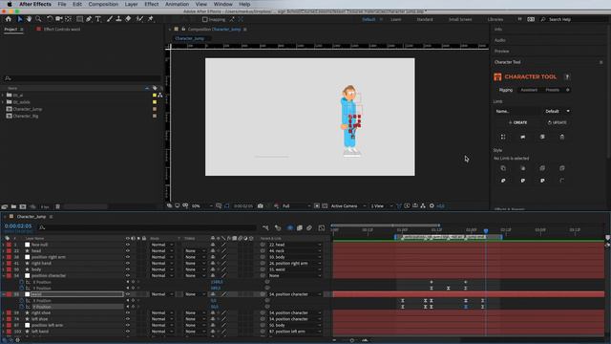Viewport: 611px width, 344px height.
Task: Select the Eraser tool
Action: pyautogui.click(x=128, y=19)
